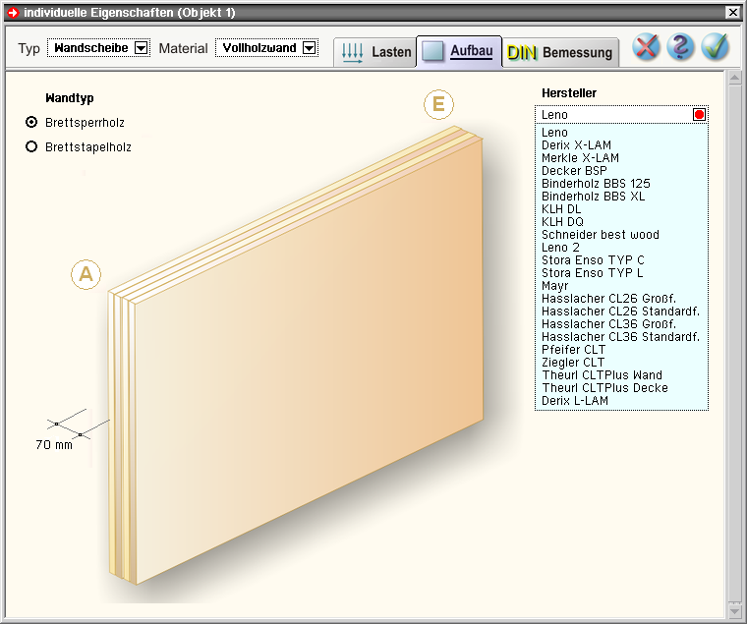The width and height of the screenshot is (747, 624).
Task: Click the circled E marker on wall
Action: [438, 104]
